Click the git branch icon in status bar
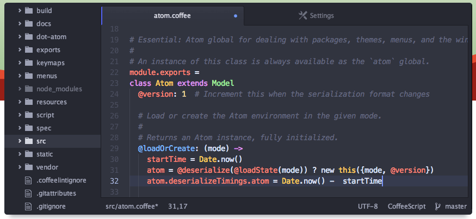Viewport: 476px width, 219px height. click(x=438, y=207)
